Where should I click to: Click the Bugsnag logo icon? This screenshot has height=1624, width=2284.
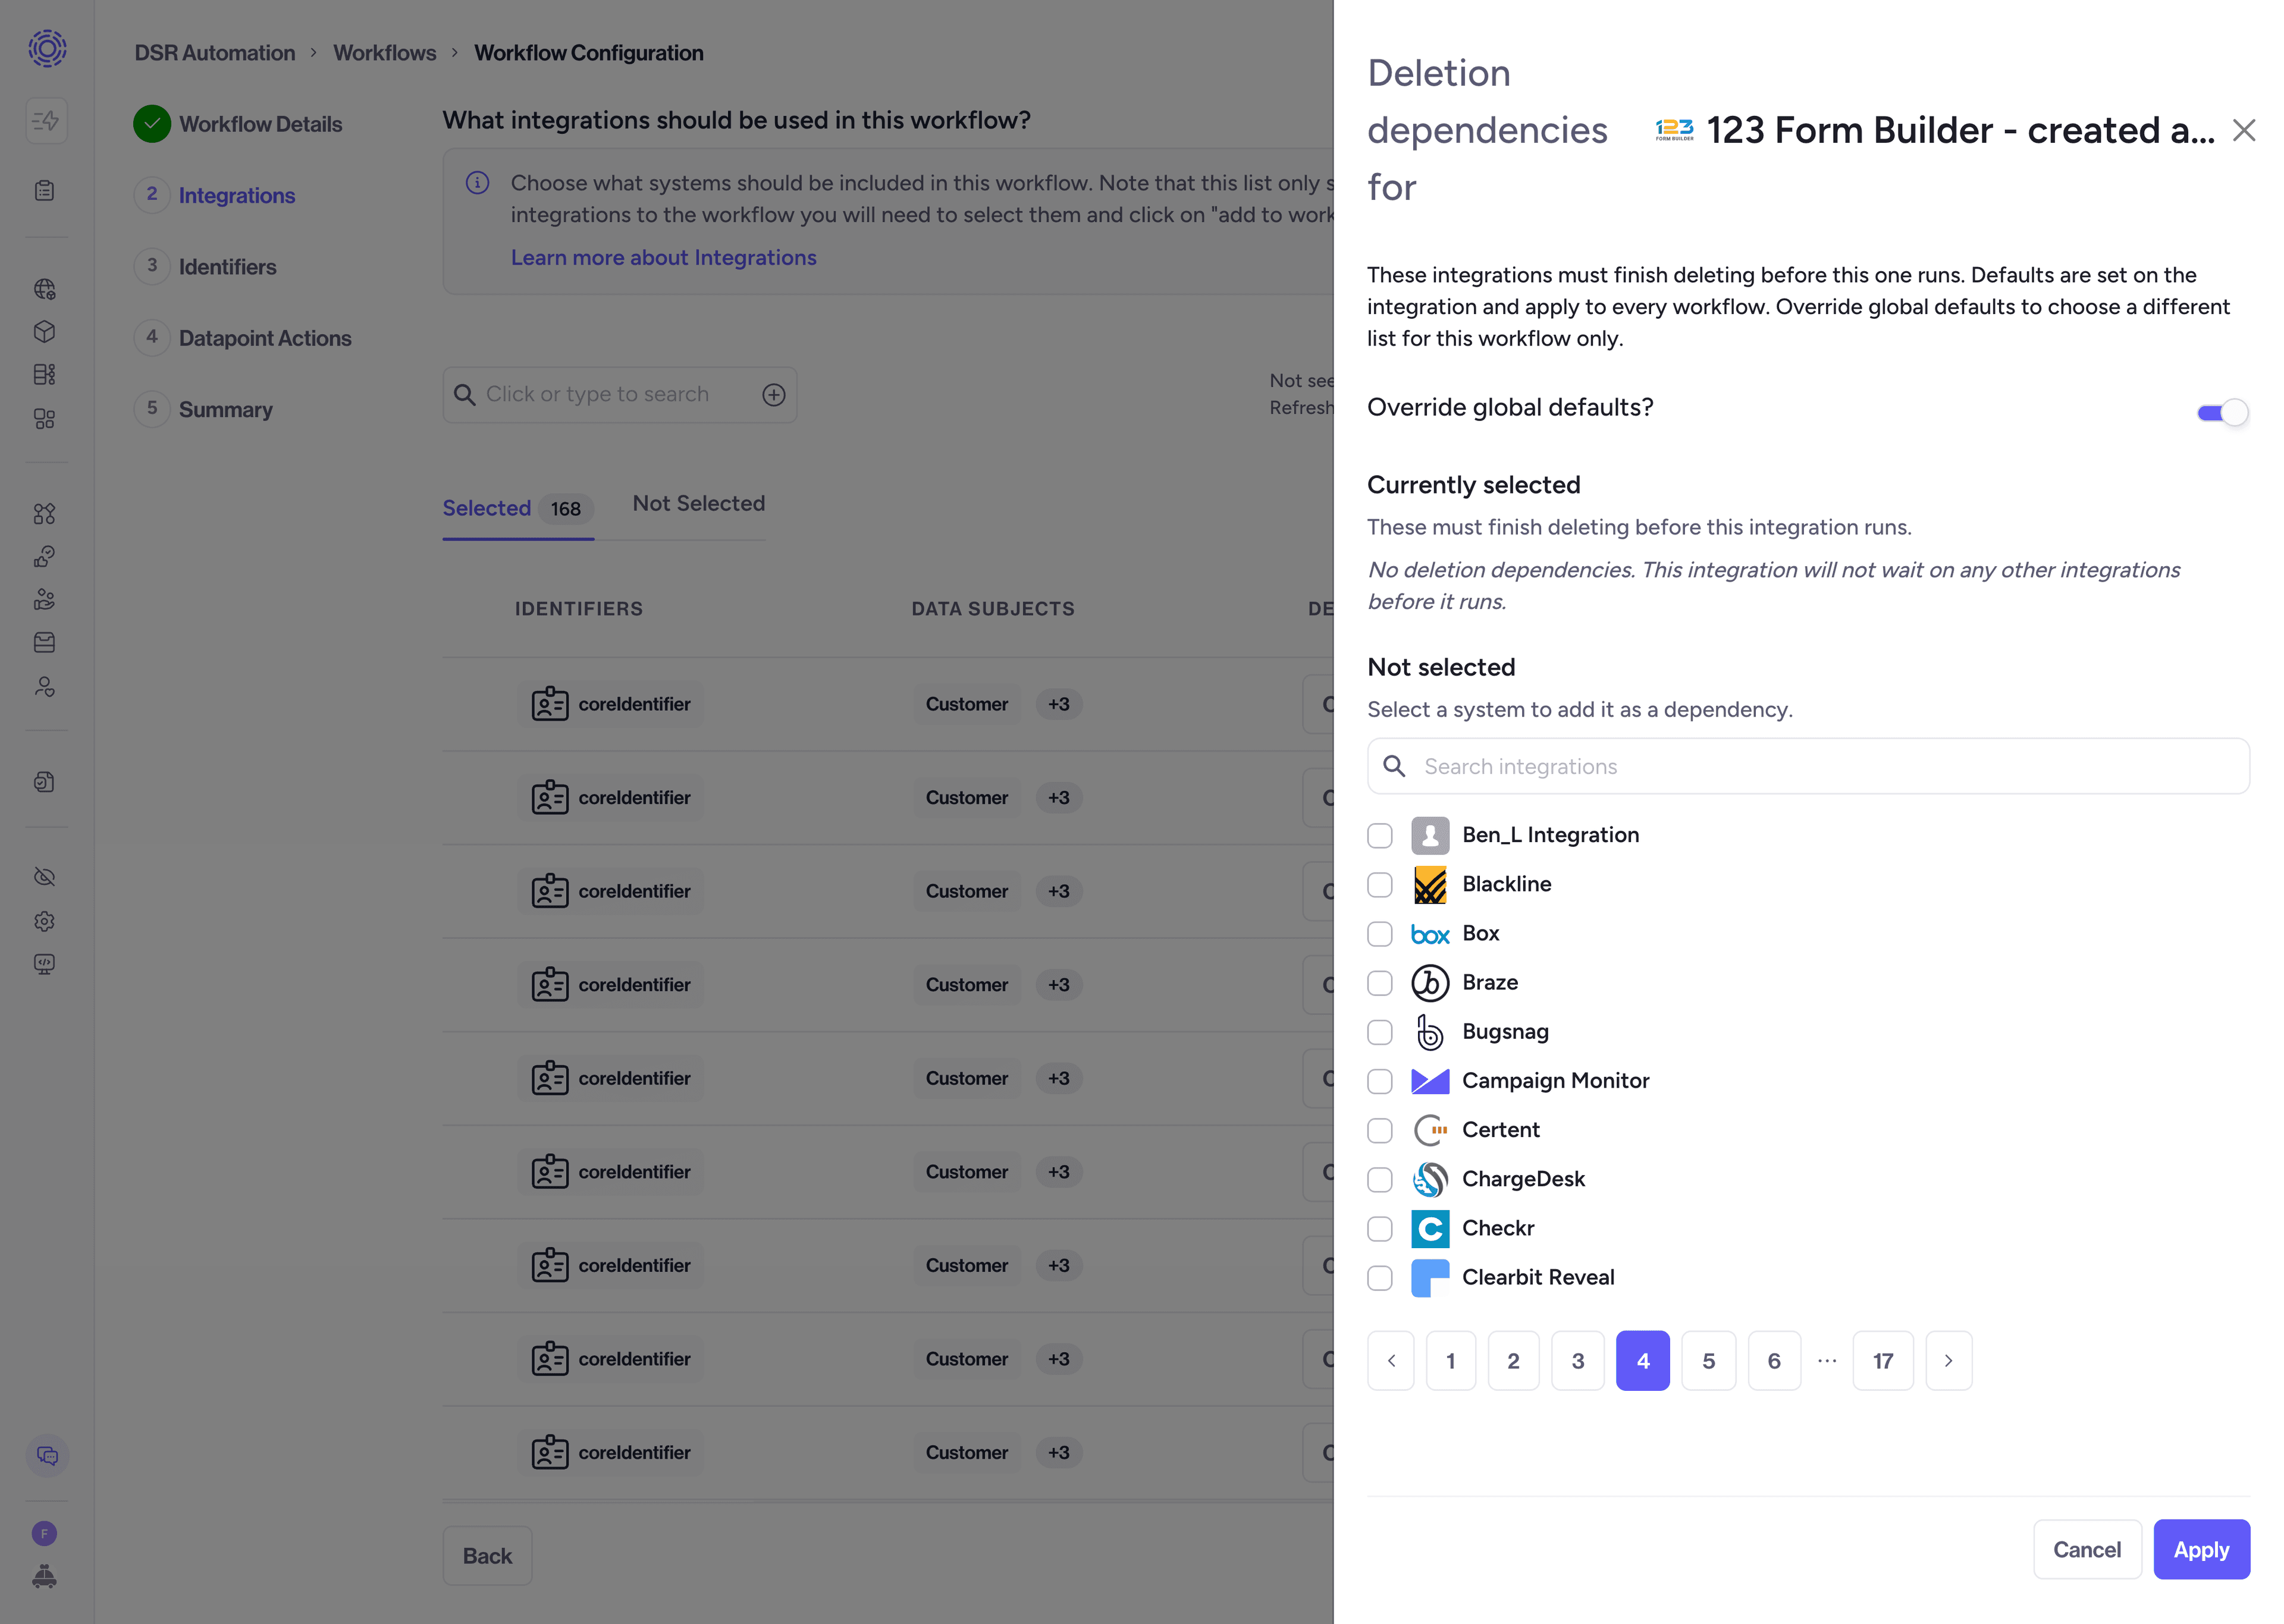point(1430,1032)
